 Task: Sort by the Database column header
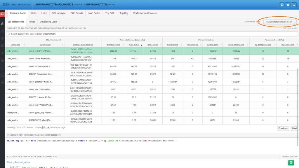coord(15,45)
